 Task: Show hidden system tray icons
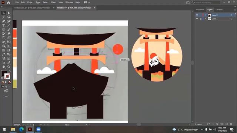pyautogui.click(x=202, y=129)
